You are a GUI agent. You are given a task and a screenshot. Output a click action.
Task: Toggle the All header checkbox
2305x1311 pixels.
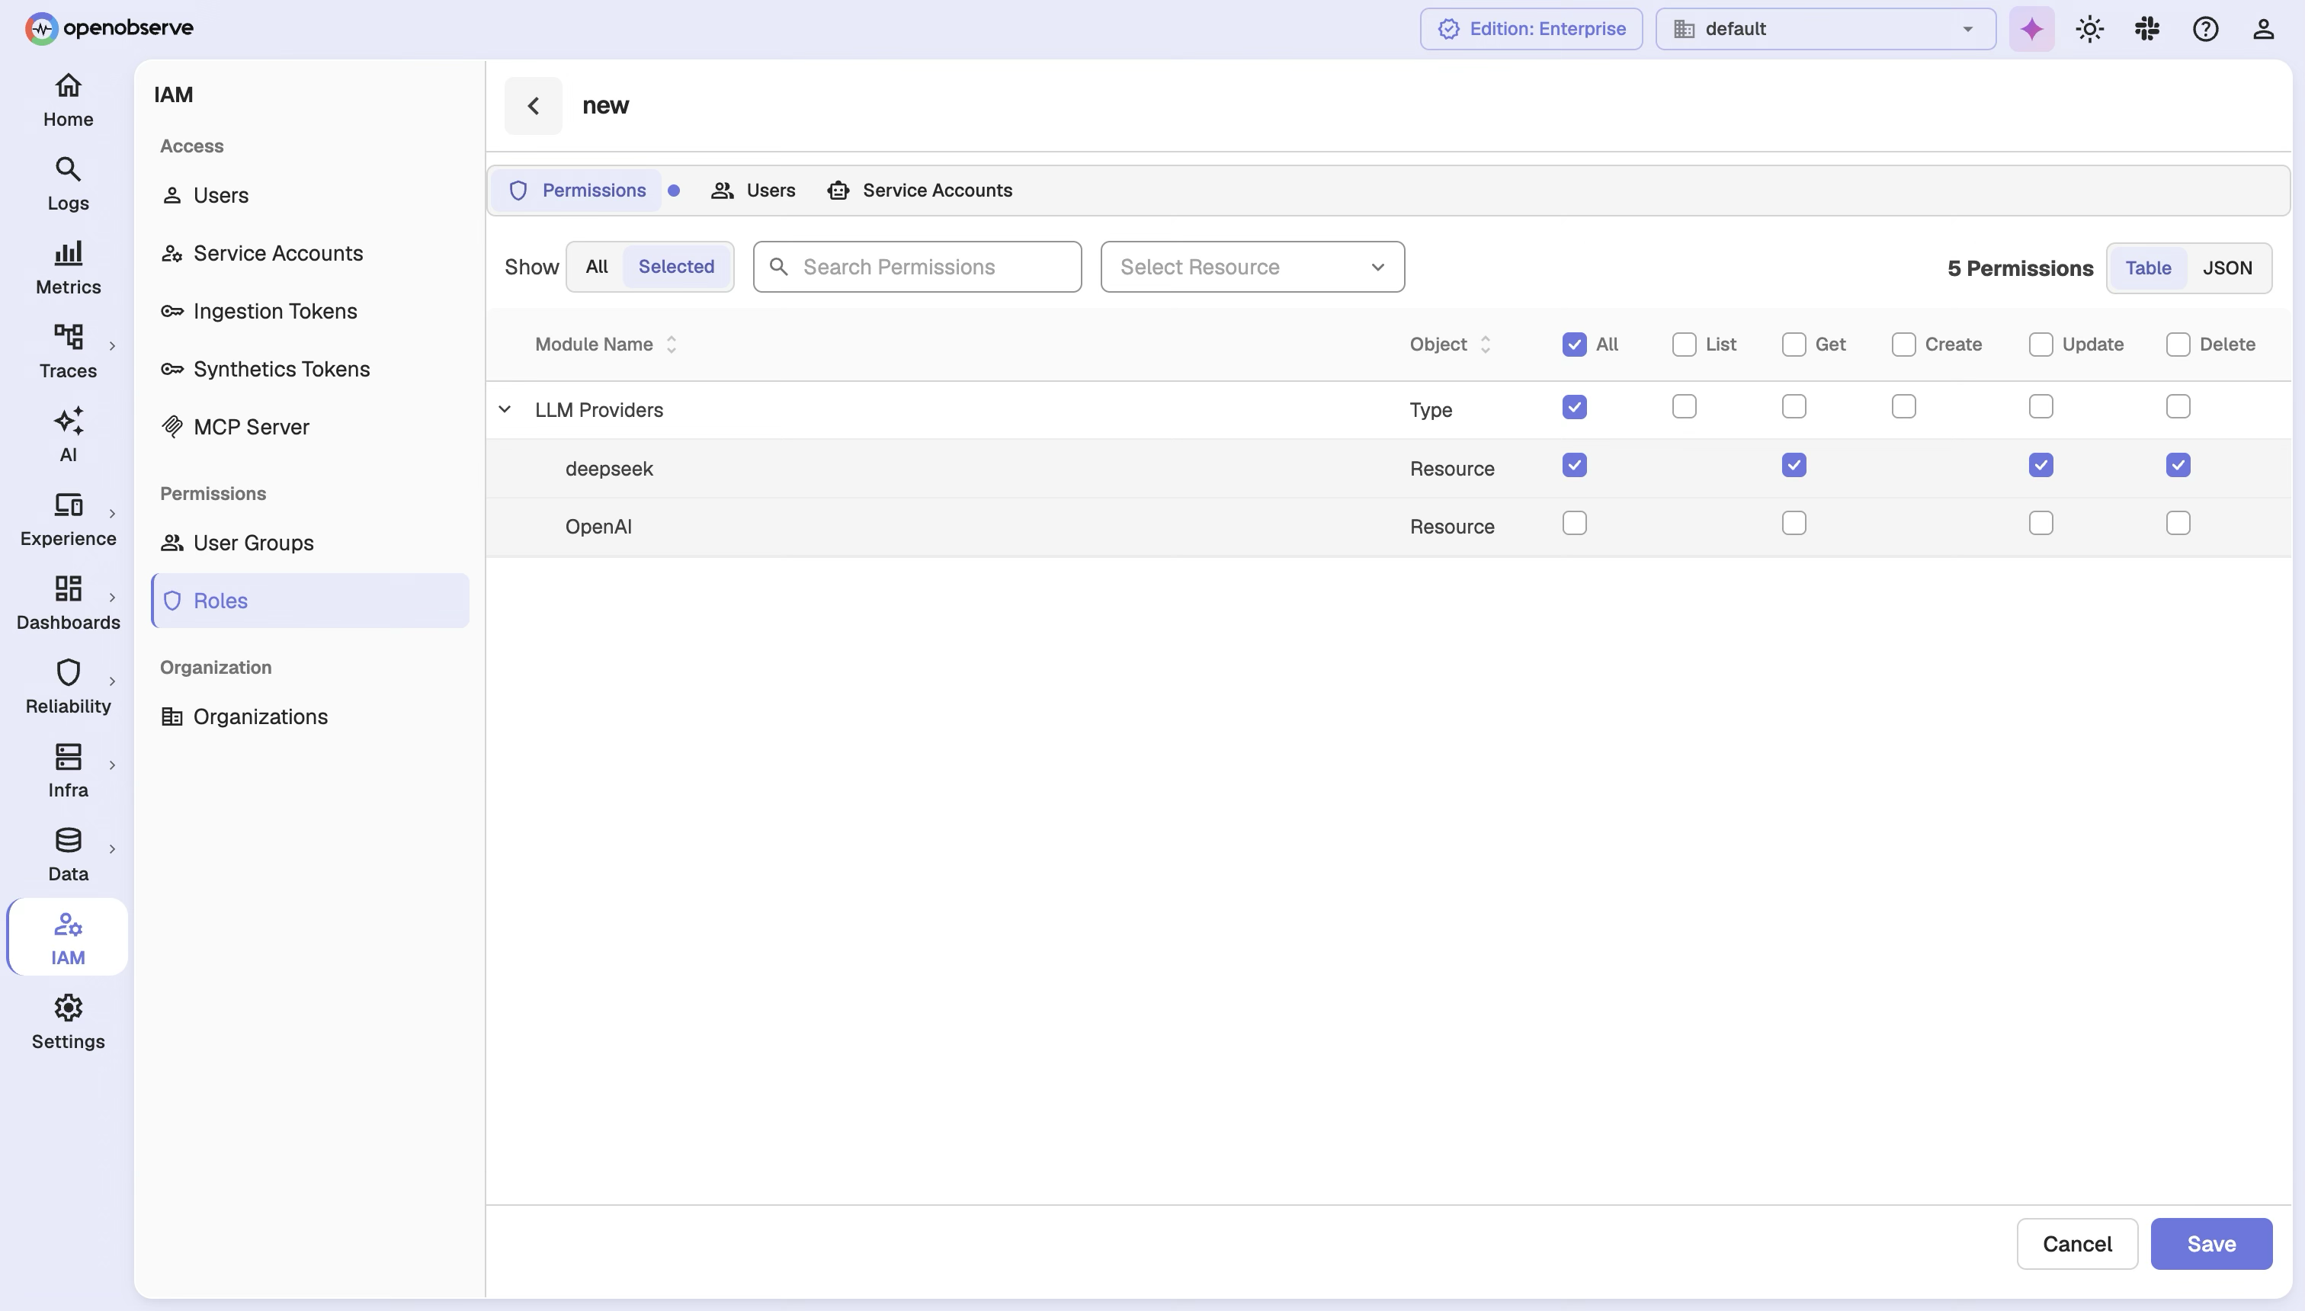(x=1574, y=344)
